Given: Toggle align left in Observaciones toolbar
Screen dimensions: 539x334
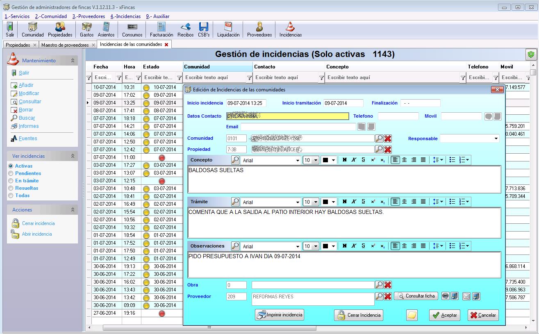Looking at the screenshot, I should coord(395,246).
